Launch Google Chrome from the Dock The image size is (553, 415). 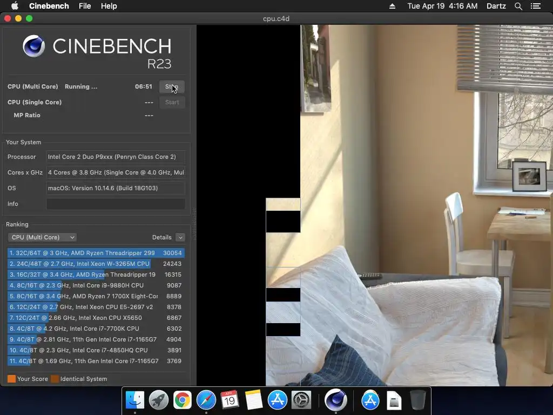click(x=183, y=400)
